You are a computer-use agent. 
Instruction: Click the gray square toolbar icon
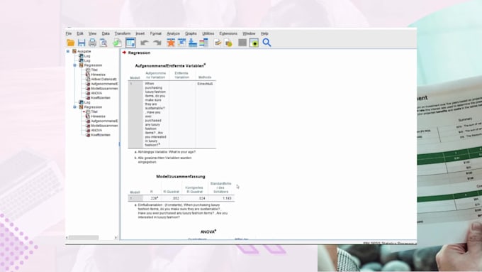(x=242, y=43)
